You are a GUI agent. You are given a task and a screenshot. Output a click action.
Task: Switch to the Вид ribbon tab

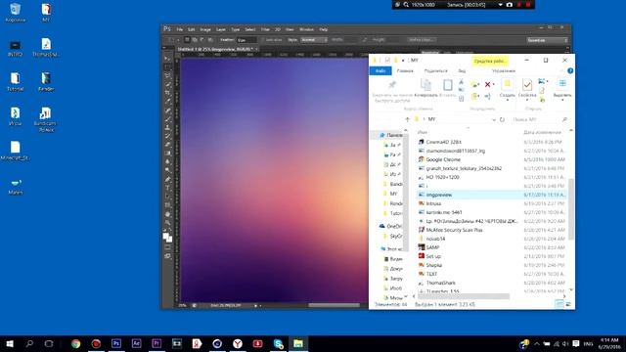point(462,71)
